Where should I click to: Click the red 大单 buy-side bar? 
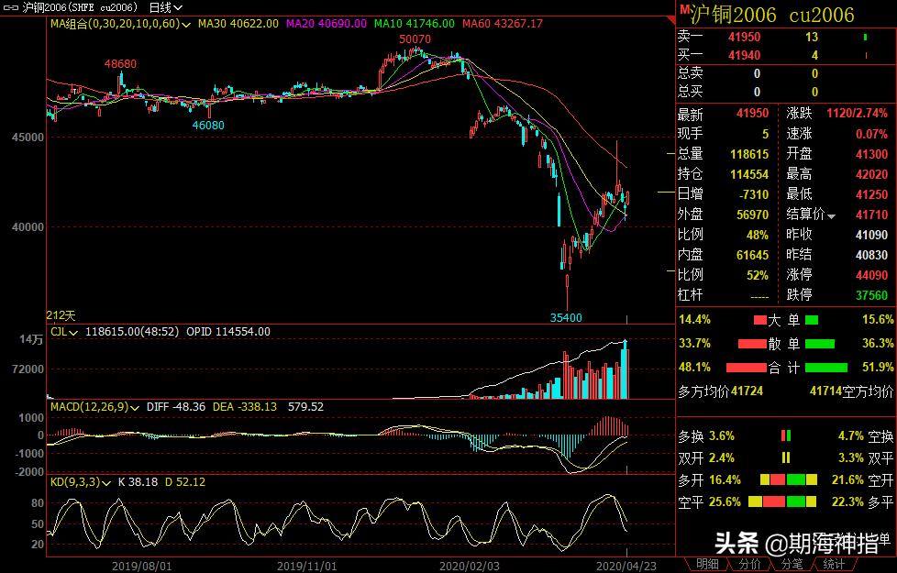(759, 320)
